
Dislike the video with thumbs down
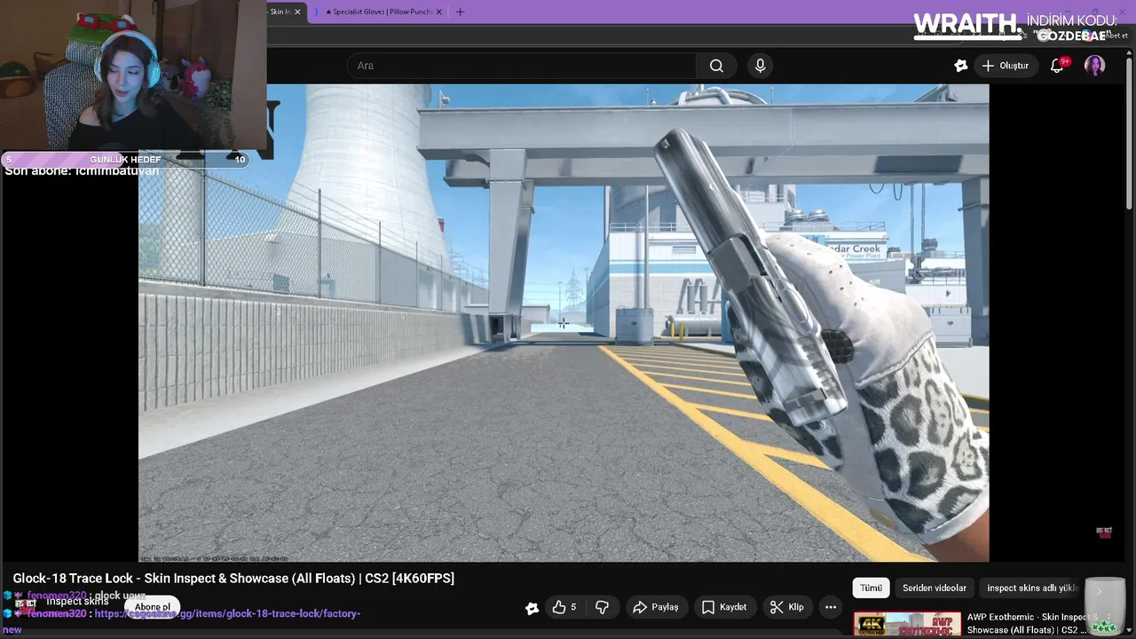tap(602, 607)
